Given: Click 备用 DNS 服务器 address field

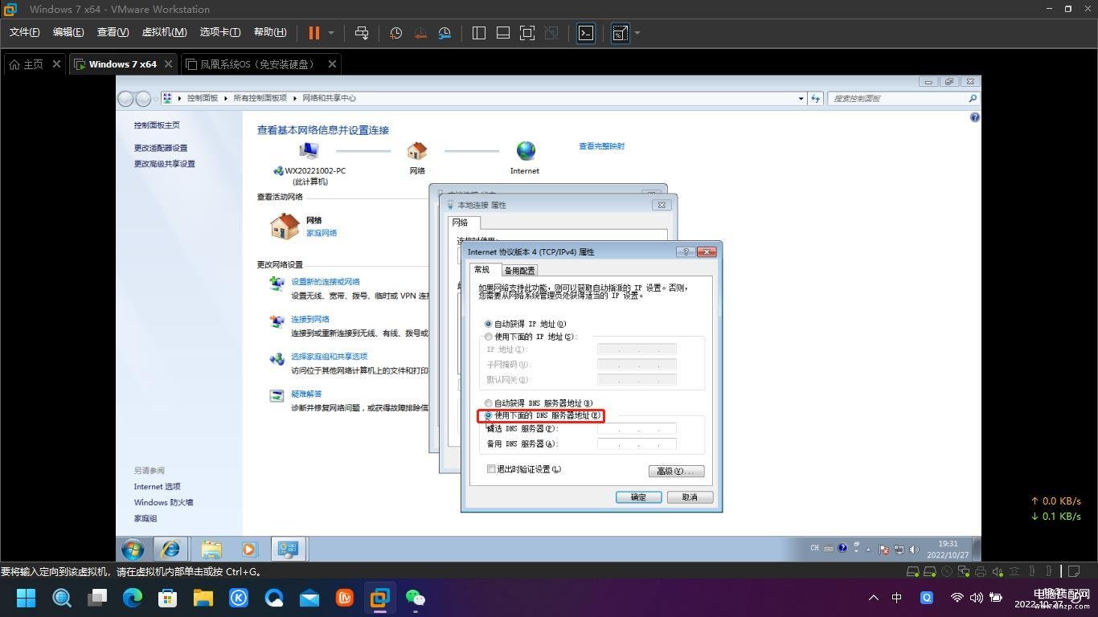Looking at the screenshot, I should tap(637, 444).
